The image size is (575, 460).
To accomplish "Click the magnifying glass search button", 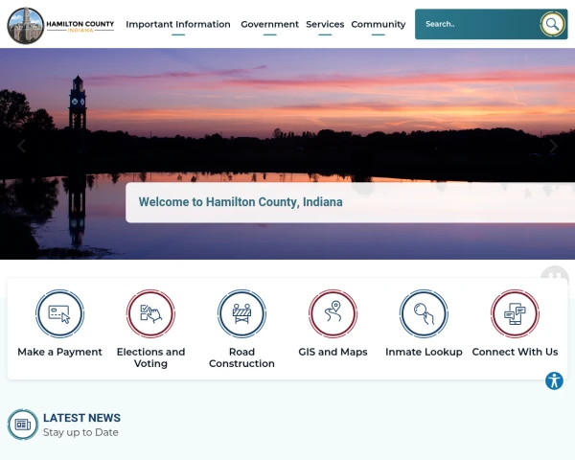I will pyautogui.click(x=552, y=24).
